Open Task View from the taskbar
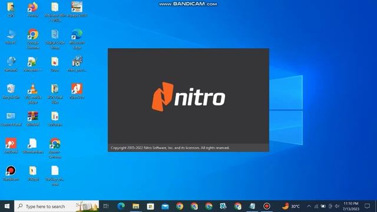Viewport: 377px width, 212px height. pyautogui.click(x=106, y=206)
